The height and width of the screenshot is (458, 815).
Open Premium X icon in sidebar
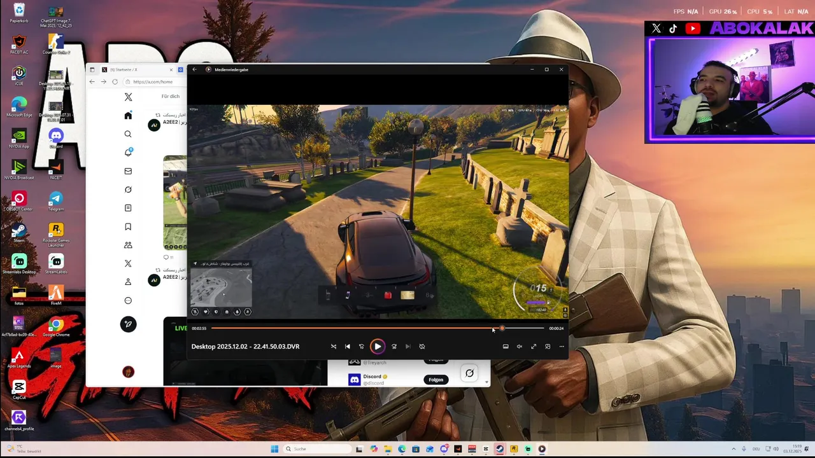coord(128,263)
